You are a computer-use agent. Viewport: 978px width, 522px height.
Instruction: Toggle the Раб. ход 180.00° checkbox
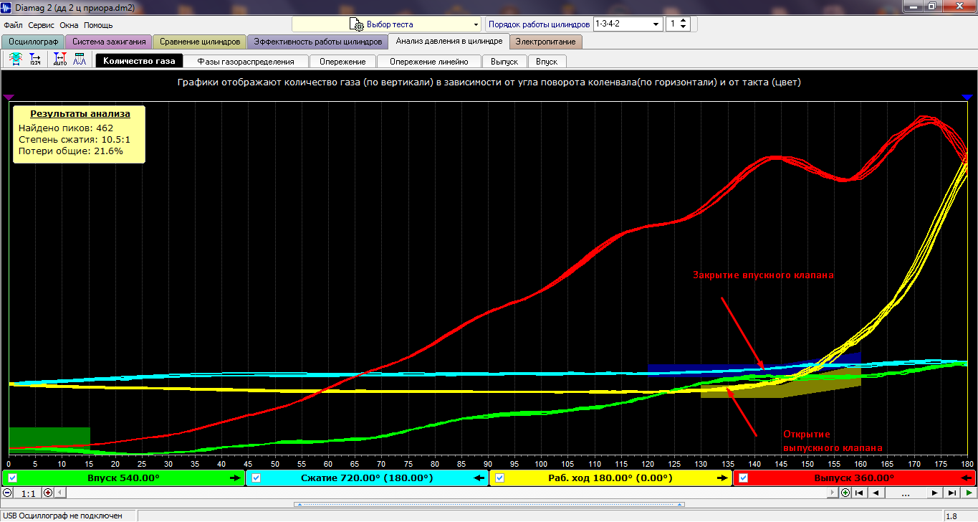[500, 478]
